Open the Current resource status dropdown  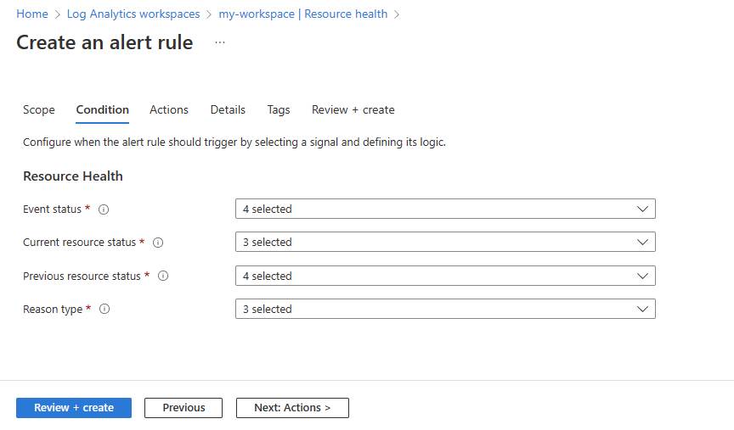click(x=445, y=243)
